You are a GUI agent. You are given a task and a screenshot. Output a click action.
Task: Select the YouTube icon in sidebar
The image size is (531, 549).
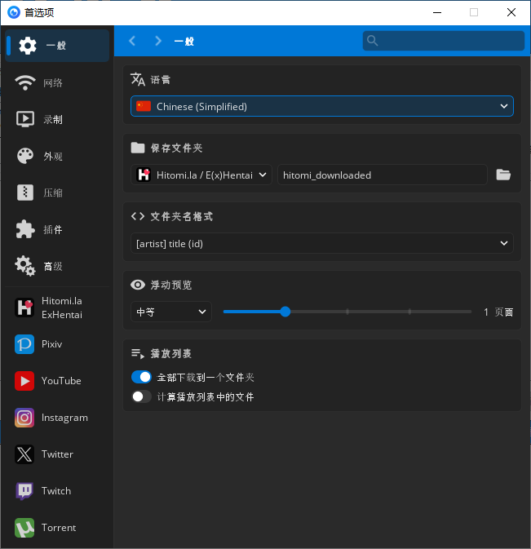24,381
